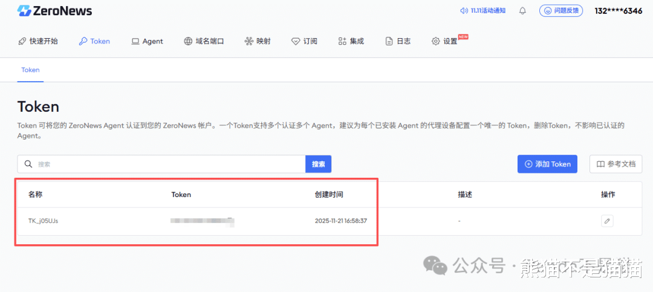Screen dimensions: 653x292
Task: Click the magnifier icon in search box
Action: [x=28, y=164]
